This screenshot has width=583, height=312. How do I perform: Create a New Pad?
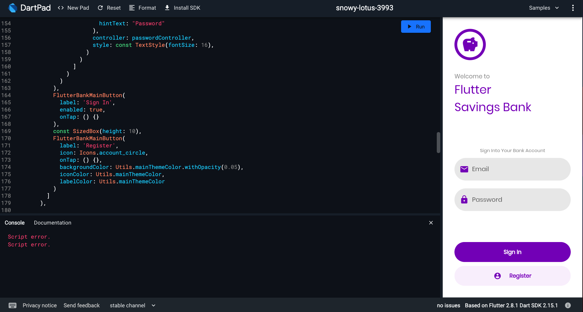tap(73, 8)
